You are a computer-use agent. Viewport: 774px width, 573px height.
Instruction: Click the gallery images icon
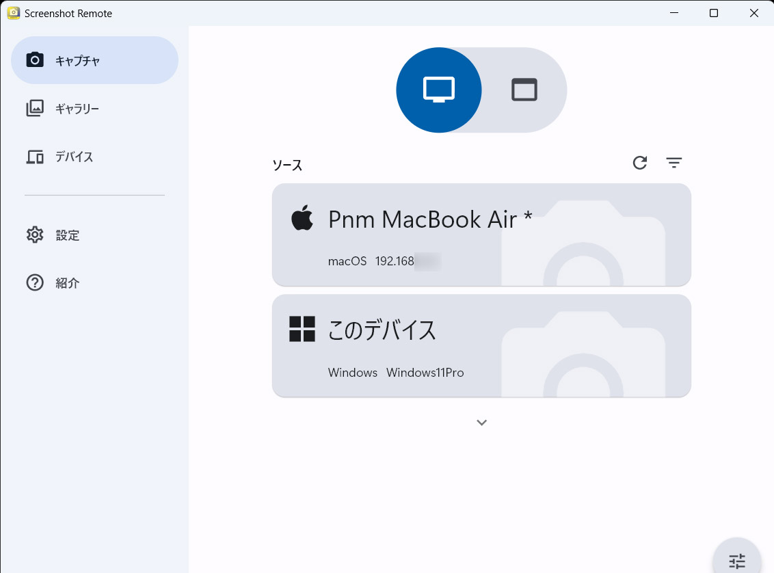click(x=35, y=108)
